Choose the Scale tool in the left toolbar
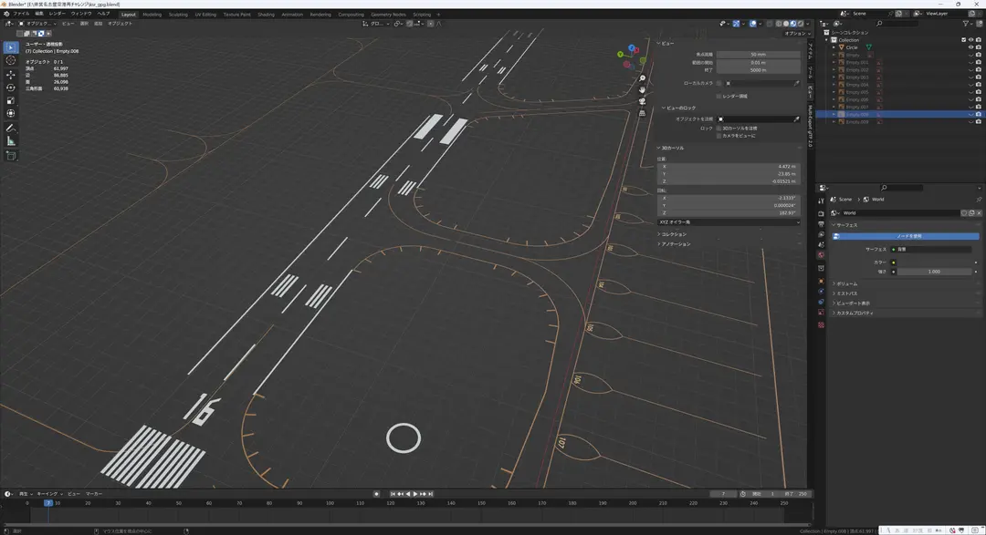This screenshot has height=535, width=986. [x=11, y=100]
